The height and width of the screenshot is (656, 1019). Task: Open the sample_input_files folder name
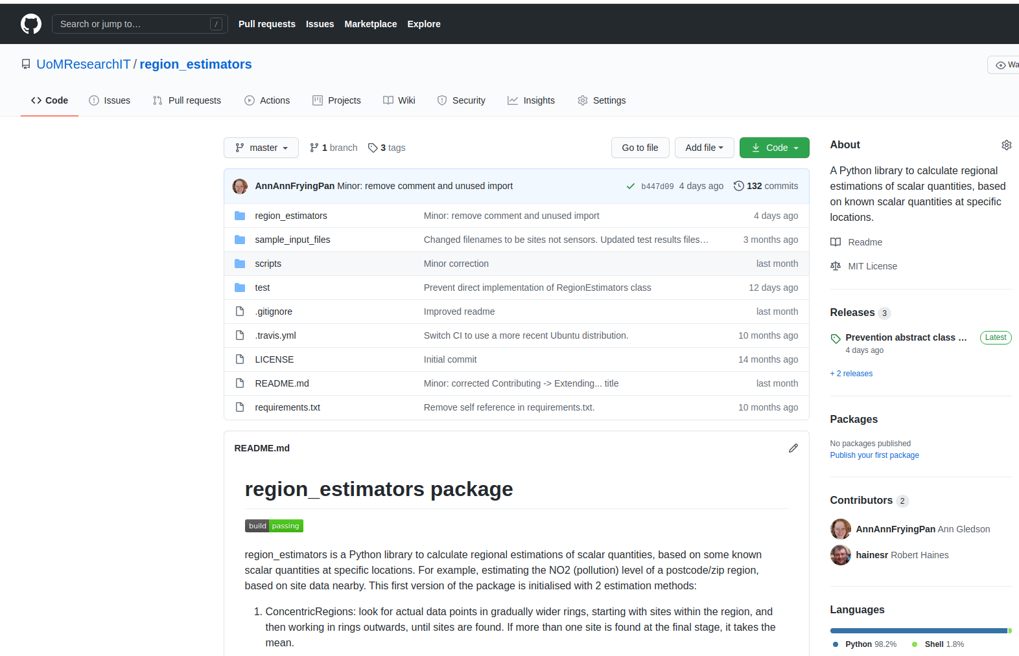pos(292,240)
